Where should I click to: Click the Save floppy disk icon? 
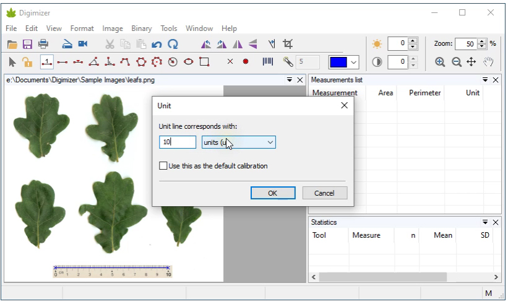point(27,44)
